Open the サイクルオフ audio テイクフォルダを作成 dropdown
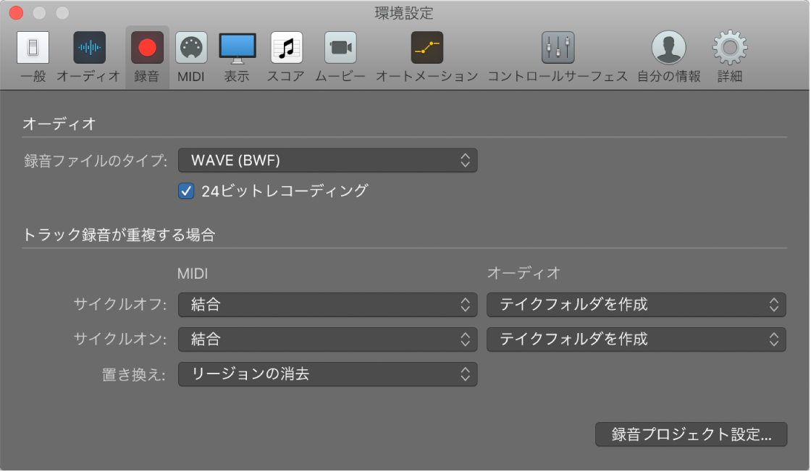 pyautogui.click(x=636, y=305)
